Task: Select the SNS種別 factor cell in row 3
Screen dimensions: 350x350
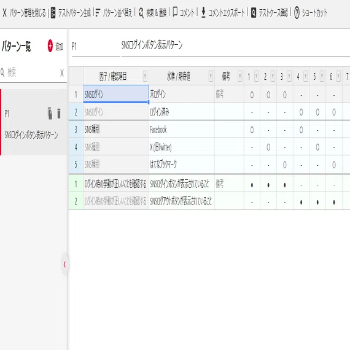Action: click(x=116, y=129)
